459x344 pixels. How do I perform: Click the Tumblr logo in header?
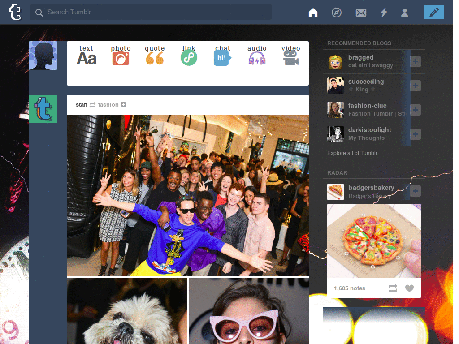(15, 12)
